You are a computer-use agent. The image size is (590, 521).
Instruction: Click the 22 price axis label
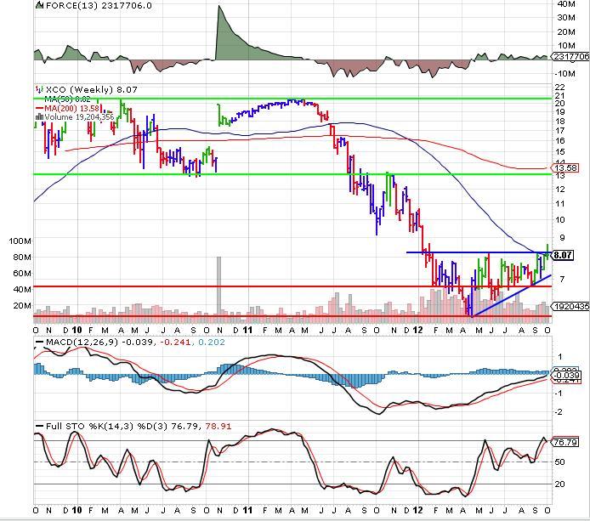(x=560, y=87)
